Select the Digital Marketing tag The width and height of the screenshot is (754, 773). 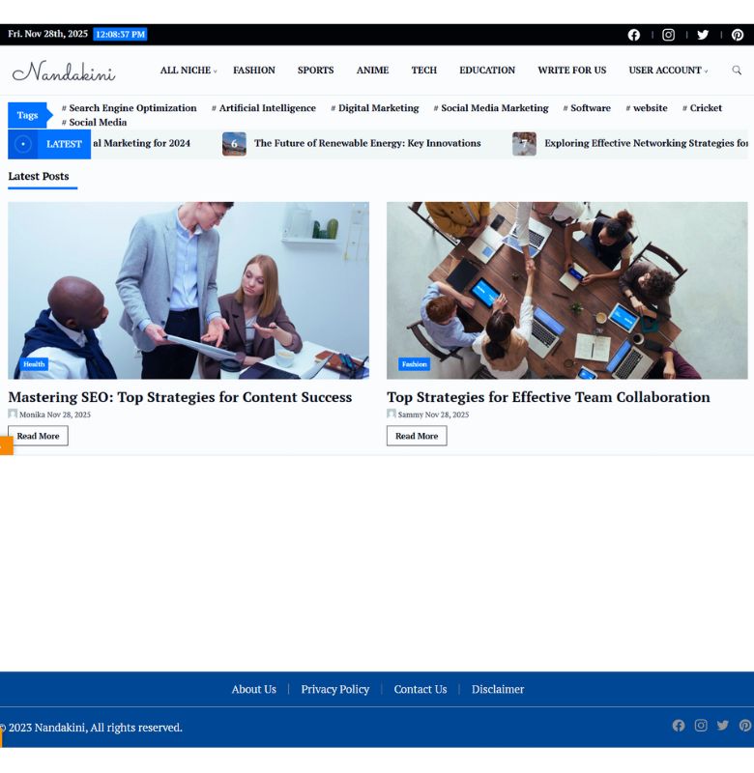click(x=375, y=108)
